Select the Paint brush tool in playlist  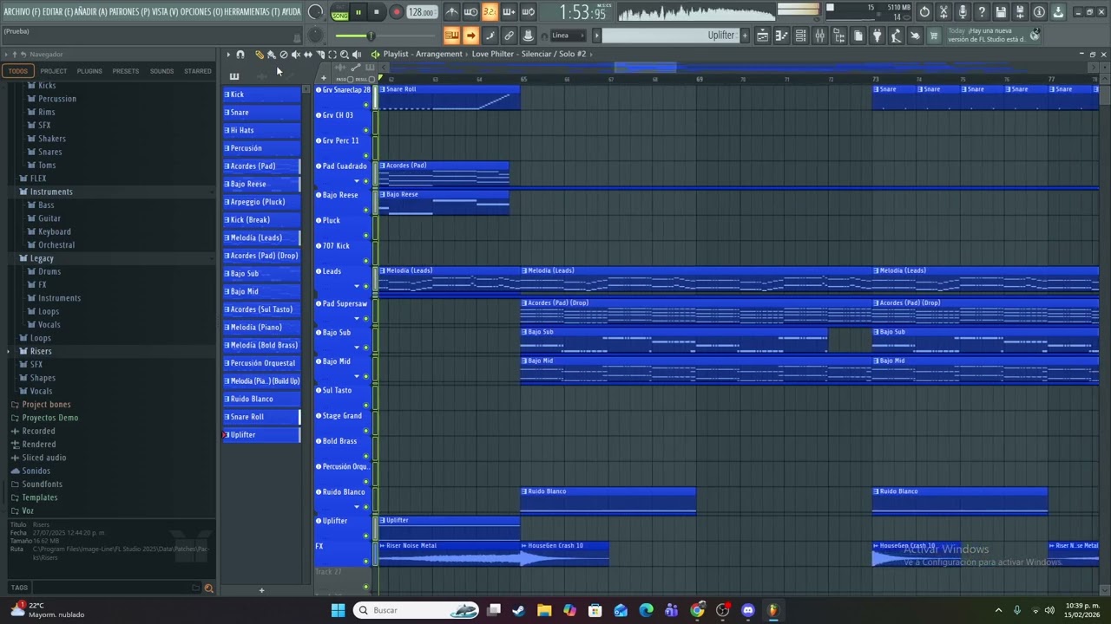(x=271, y=55)
